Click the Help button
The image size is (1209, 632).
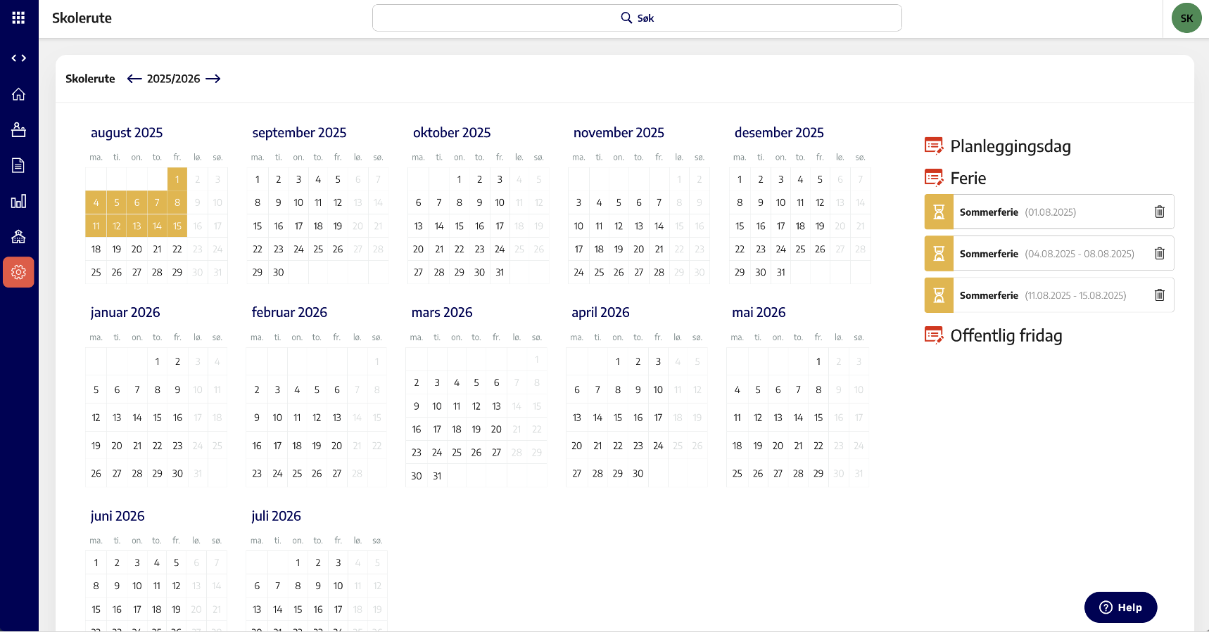[x=1120, y=607]
